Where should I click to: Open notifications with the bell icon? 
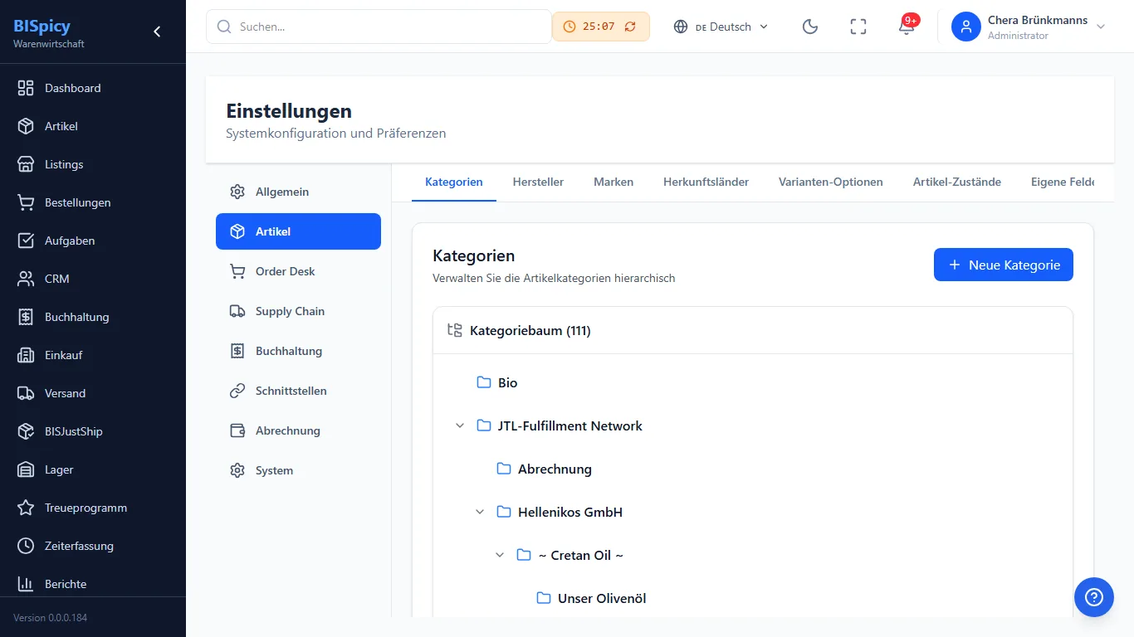pos(907,27)
